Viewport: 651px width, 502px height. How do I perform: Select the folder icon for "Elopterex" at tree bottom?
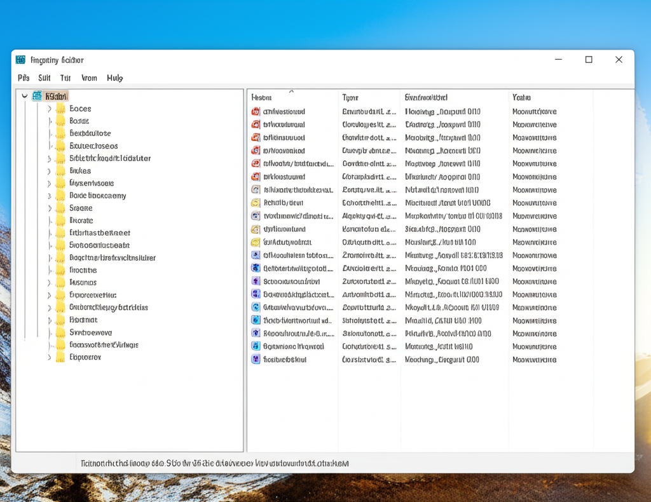60,358
